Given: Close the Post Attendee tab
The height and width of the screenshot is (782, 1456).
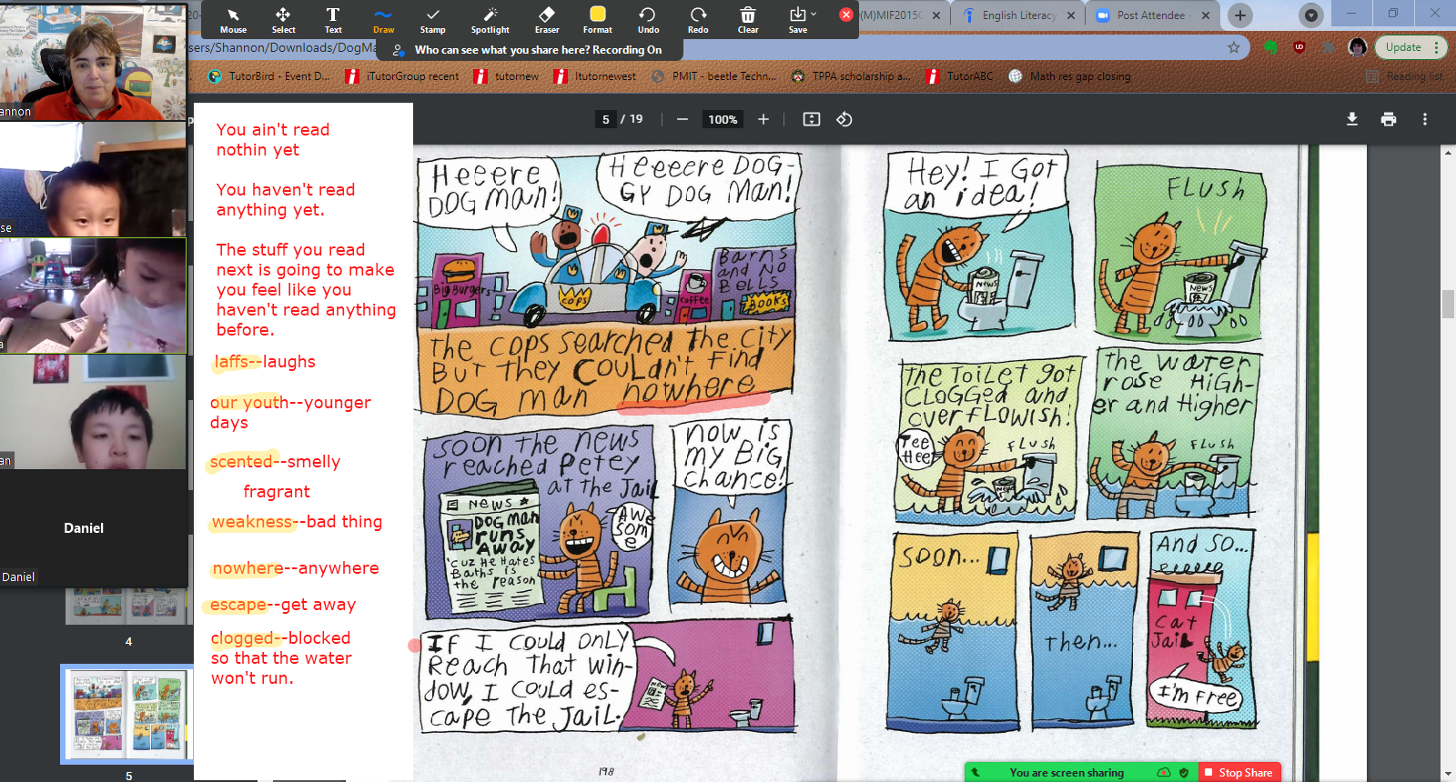Looking at the screenshot, I should [1206, 15].
